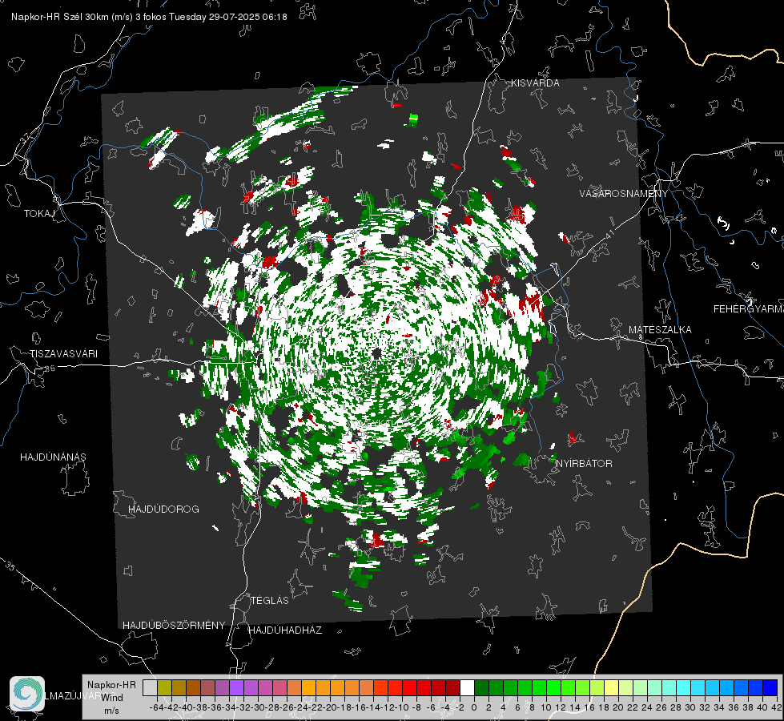The image size is (784, 721).
Task: Click road number 35 at lower left
Action: (x=10, y=566)
